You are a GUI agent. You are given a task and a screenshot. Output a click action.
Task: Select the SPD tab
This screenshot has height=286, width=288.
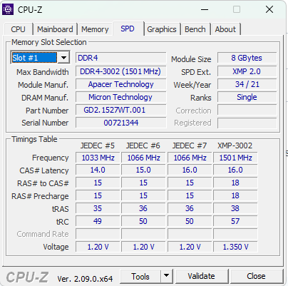128,29
